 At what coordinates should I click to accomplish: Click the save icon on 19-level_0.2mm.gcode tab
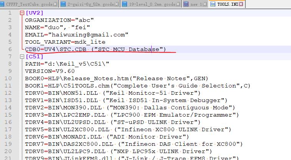click(125, 4)
